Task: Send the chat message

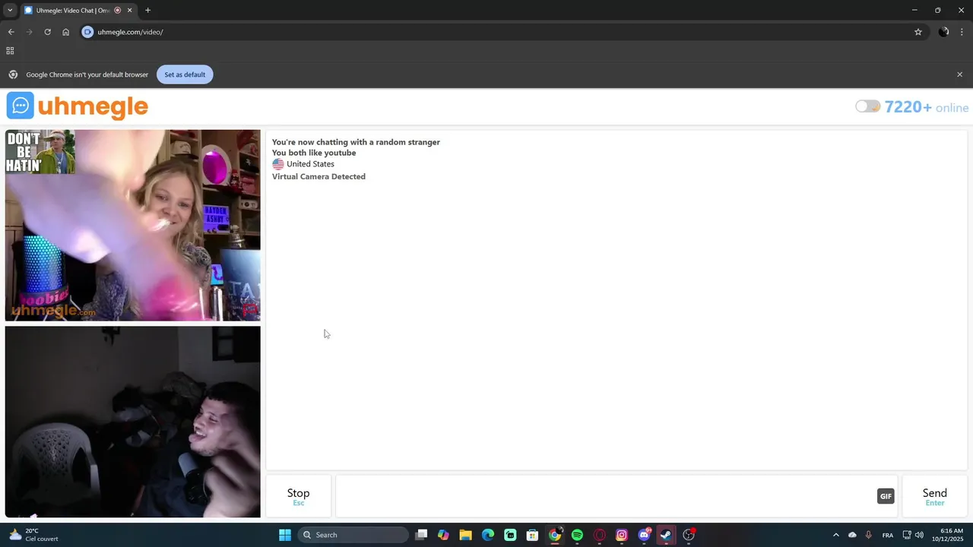Action: 934,497
